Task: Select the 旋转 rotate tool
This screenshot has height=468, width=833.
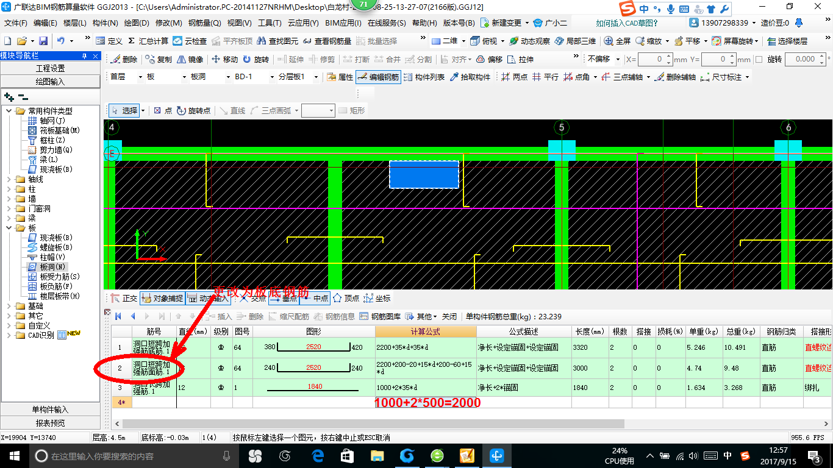Action: (x=256, y=59)
